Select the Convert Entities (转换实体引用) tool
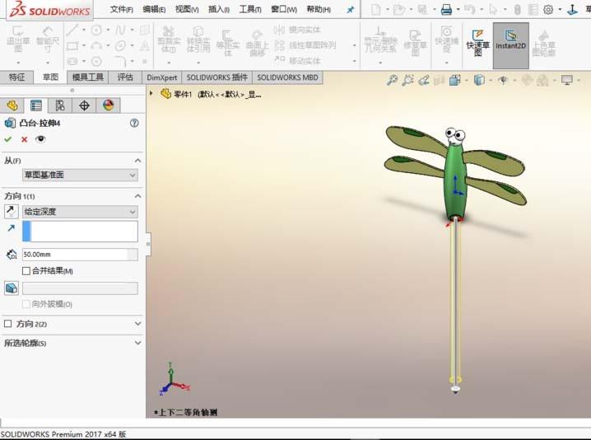 [x=198, y=40]
